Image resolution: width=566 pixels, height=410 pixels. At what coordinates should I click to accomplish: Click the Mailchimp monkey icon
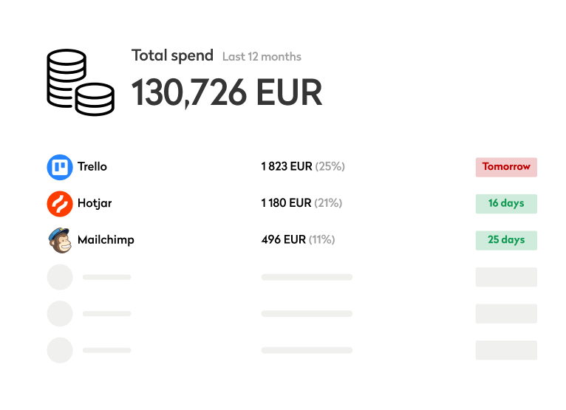pos(60,240)
